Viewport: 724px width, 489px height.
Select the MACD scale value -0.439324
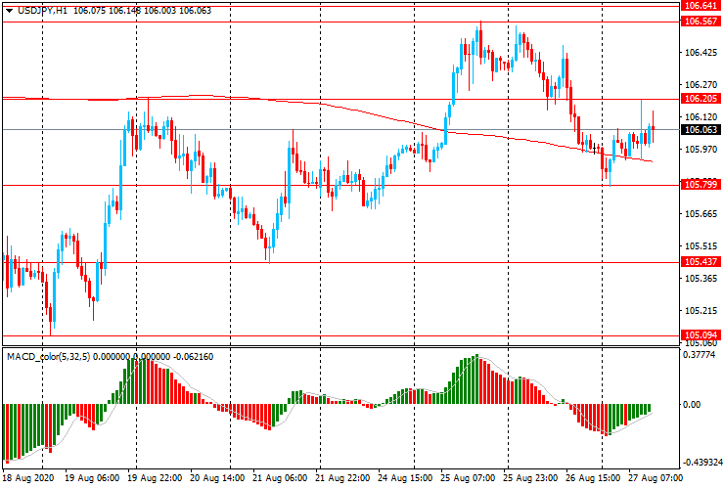(702, 463)
